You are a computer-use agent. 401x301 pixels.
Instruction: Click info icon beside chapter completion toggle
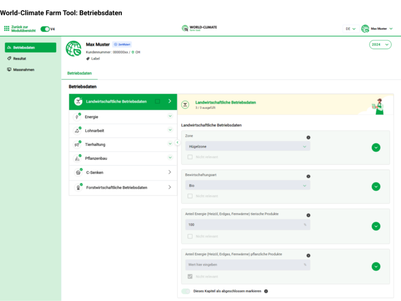coord(266,291)
